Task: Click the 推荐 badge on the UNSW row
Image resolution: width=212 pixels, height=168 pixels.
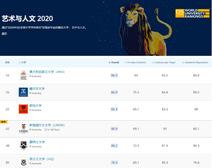Action: pyautogui.click(x=4, y=122)
